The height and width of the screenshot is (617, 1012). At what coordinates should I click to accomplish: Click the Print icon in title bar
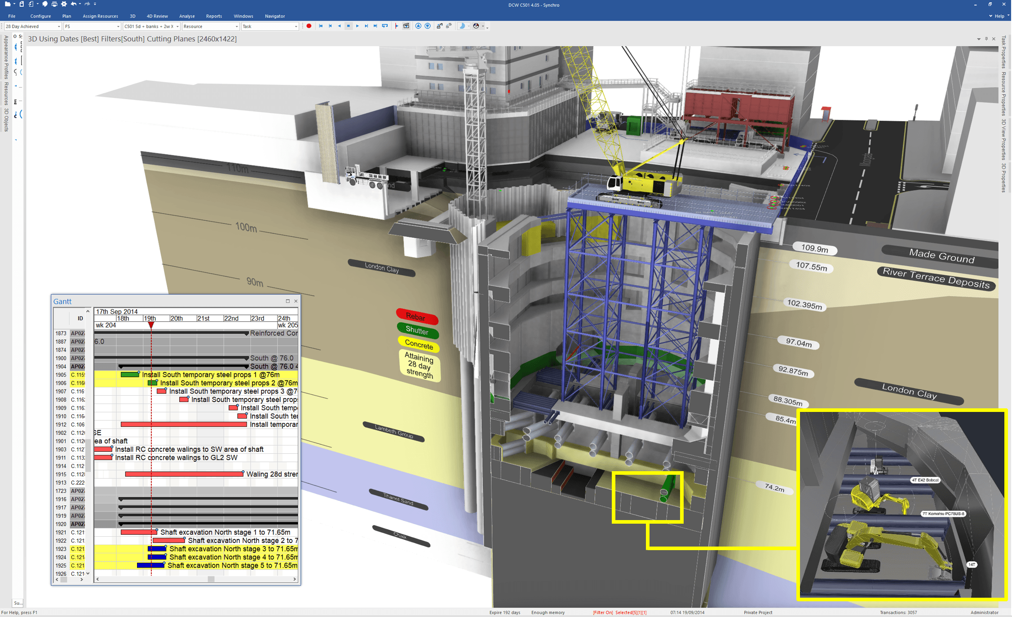[54, 4]
